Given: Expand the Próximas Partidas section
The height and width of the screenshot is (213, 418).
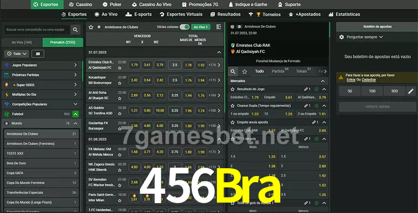Looking at the screenshot, I should [x=75, y=75].
